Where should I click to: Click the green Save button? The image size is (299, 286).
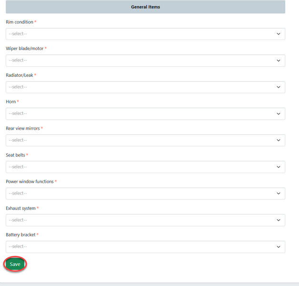(x=15, y=264)
